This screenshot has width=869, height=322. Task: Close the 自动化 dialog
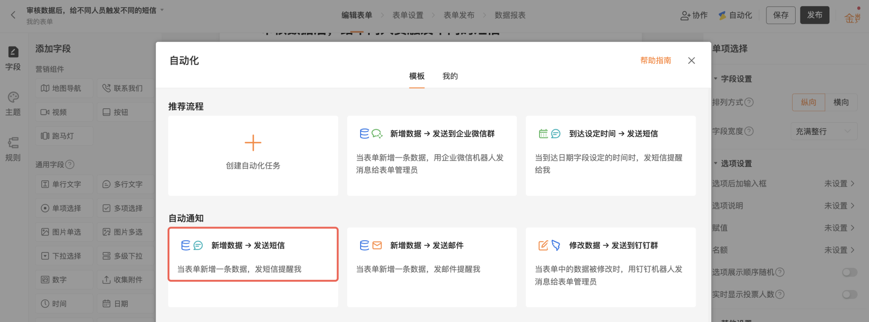coord(692,61)
